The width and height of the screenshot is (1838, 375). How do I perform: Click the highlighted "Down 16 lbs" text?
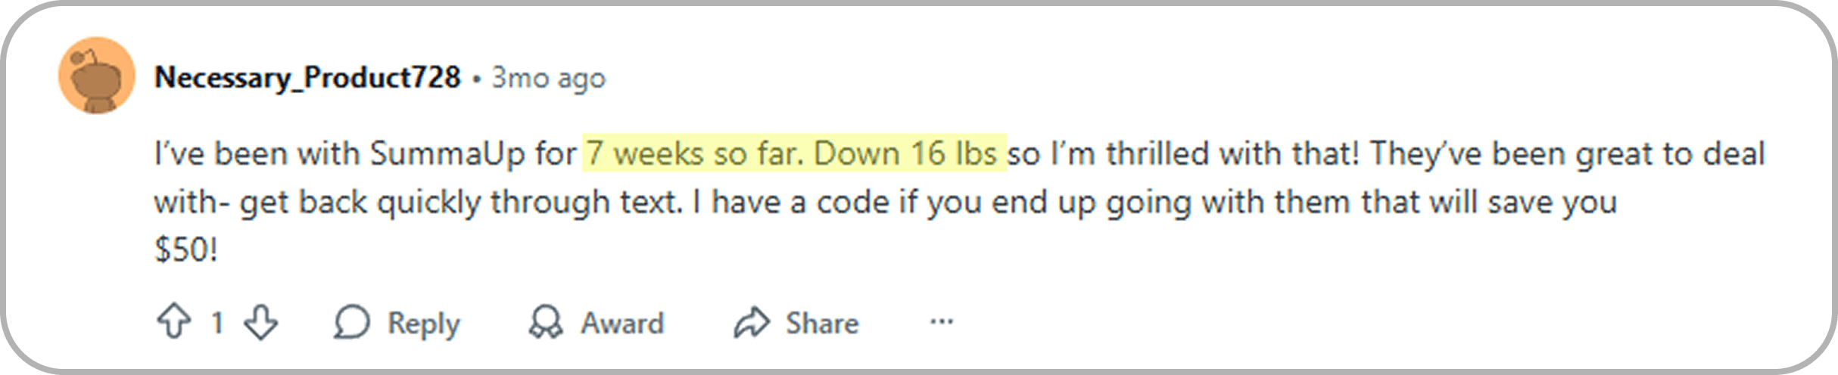[x=905, y=153]
